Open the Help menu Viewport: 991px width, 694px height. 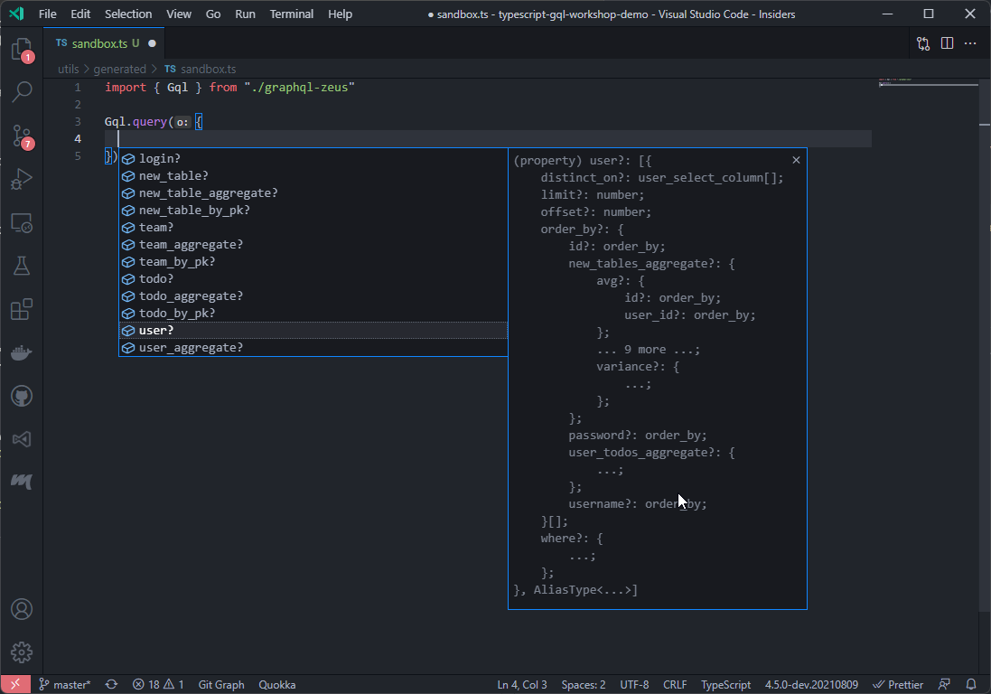[340, 14]
